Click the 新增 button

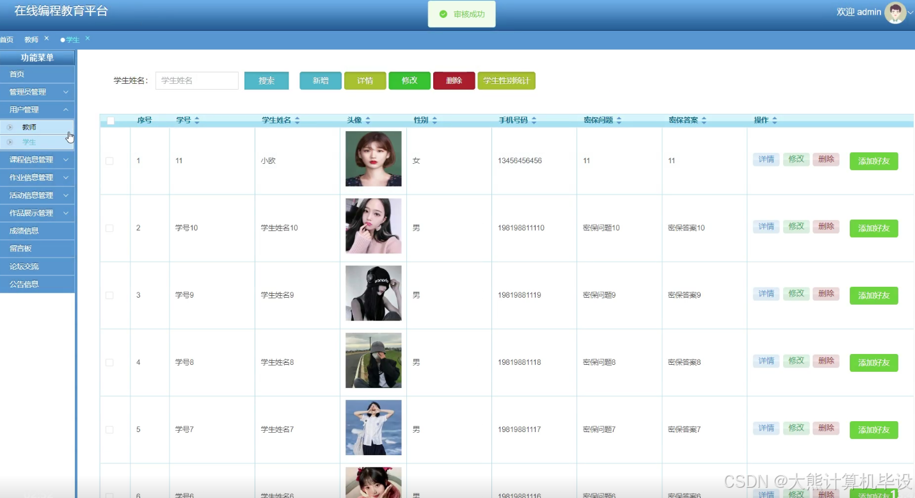pos(321,81)
